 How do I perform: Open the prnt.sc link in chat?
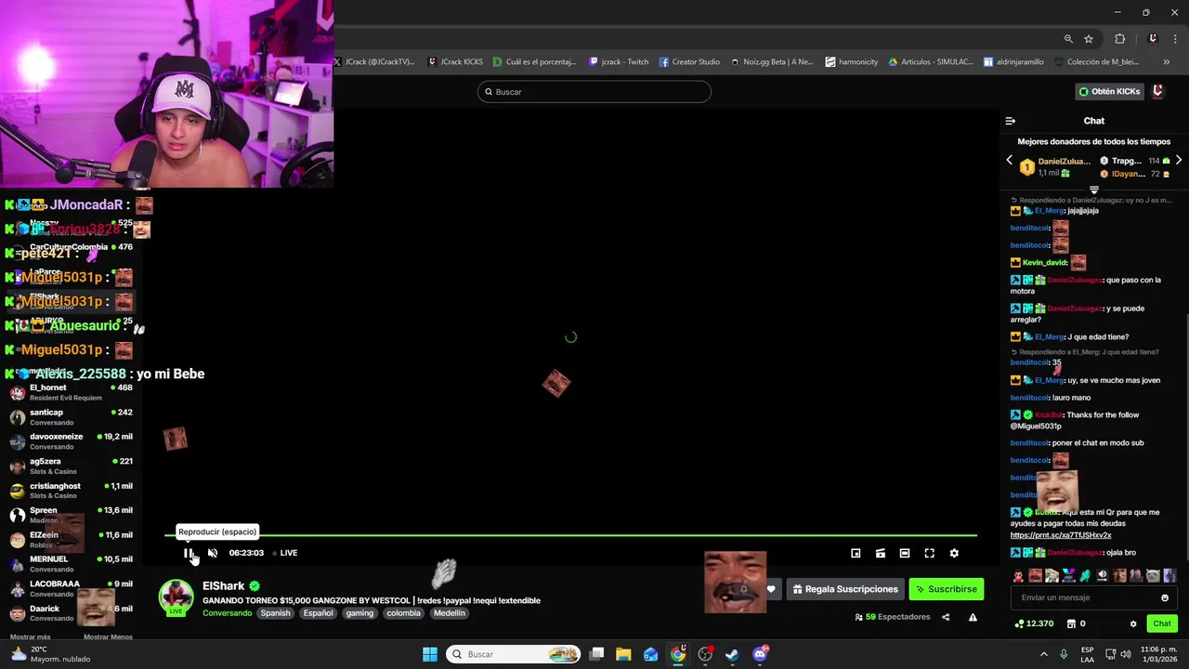pos(1061,535)
